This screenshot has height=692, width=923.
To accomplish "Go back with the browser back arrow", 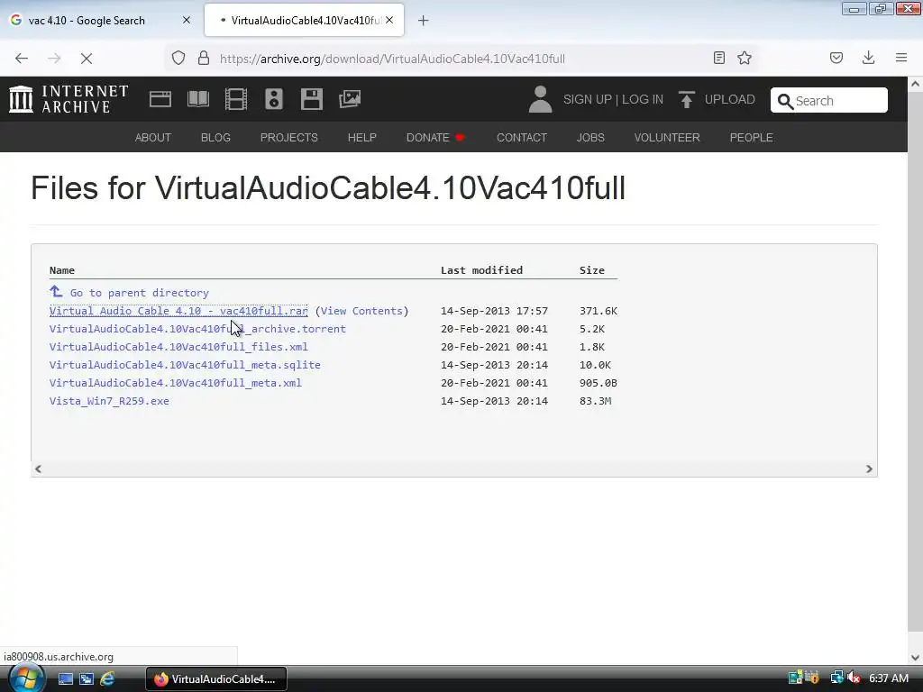I will click(22, 59).
